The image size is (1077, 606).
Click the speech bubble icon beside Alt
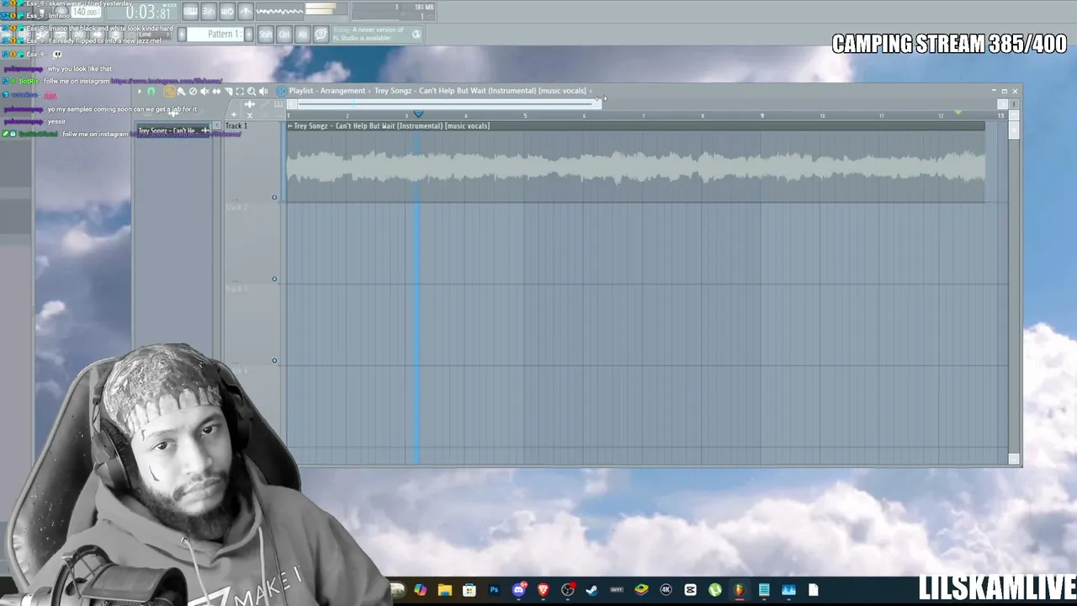[x=321, y=35]
